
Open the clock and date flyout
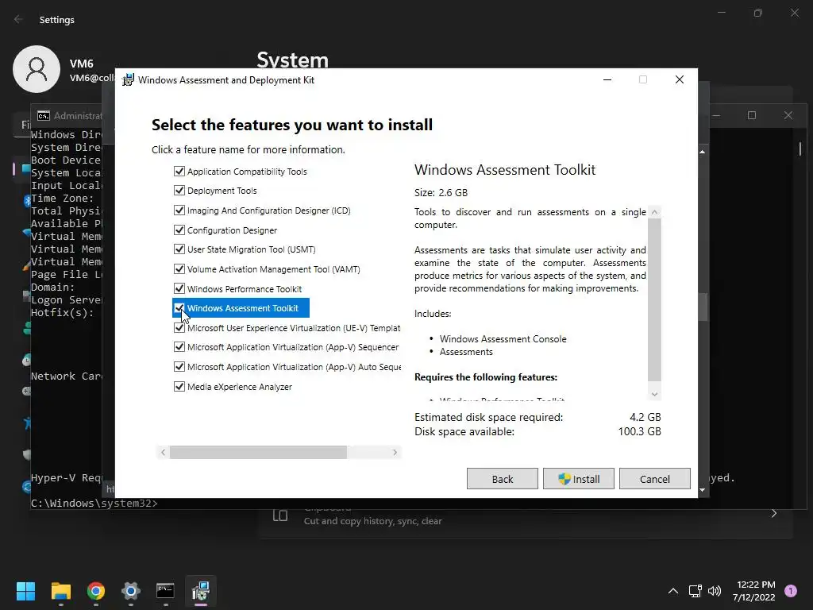(x=754, y=591)
